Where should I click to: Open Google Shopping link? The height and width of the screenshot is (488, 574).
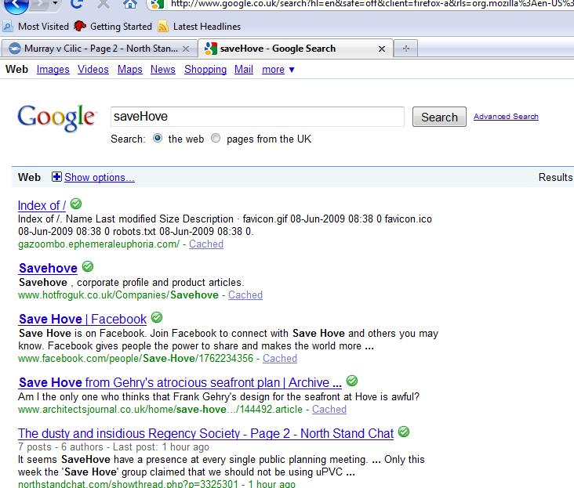point(205,69)
